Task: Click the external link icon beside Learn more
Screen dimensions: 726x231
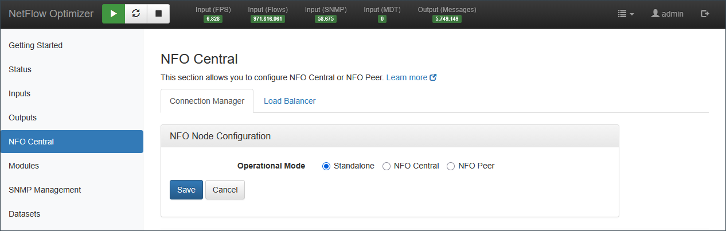Action: [434, 77]
